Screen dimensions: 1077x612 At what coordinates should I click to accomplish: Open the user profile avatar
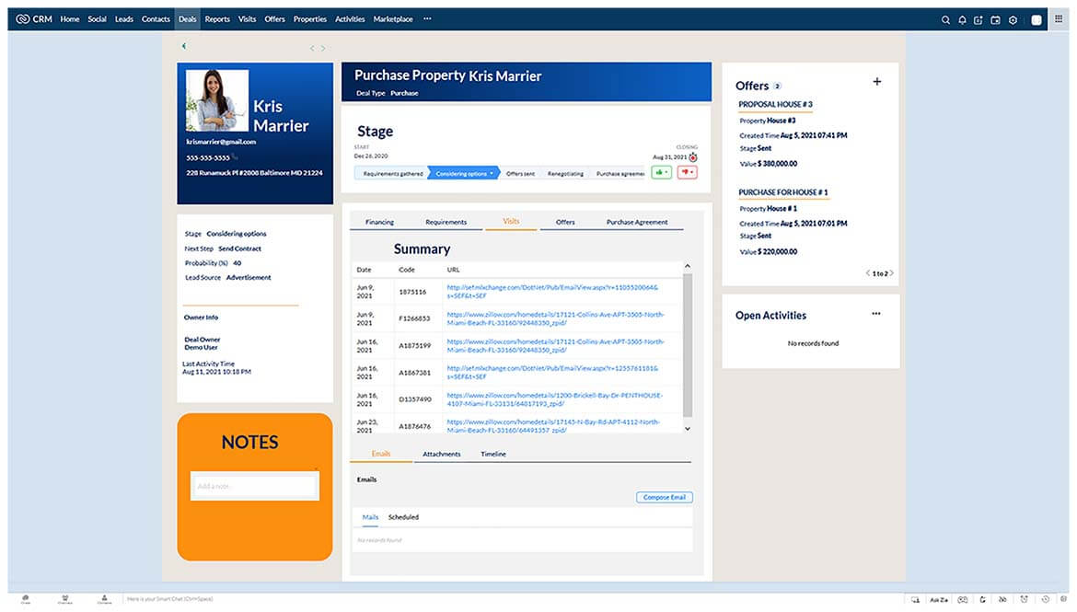coord(1036,20)
